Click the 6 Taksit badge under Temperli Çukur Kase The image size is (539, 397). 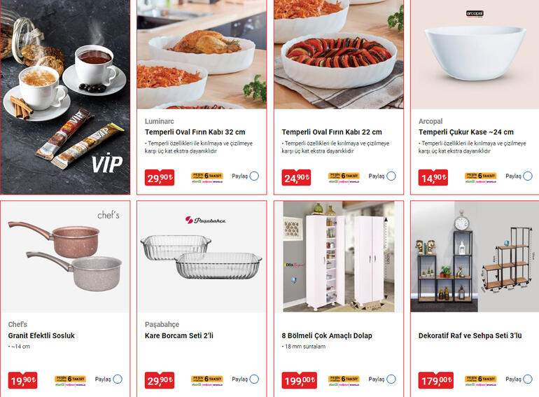coord(481,177)
